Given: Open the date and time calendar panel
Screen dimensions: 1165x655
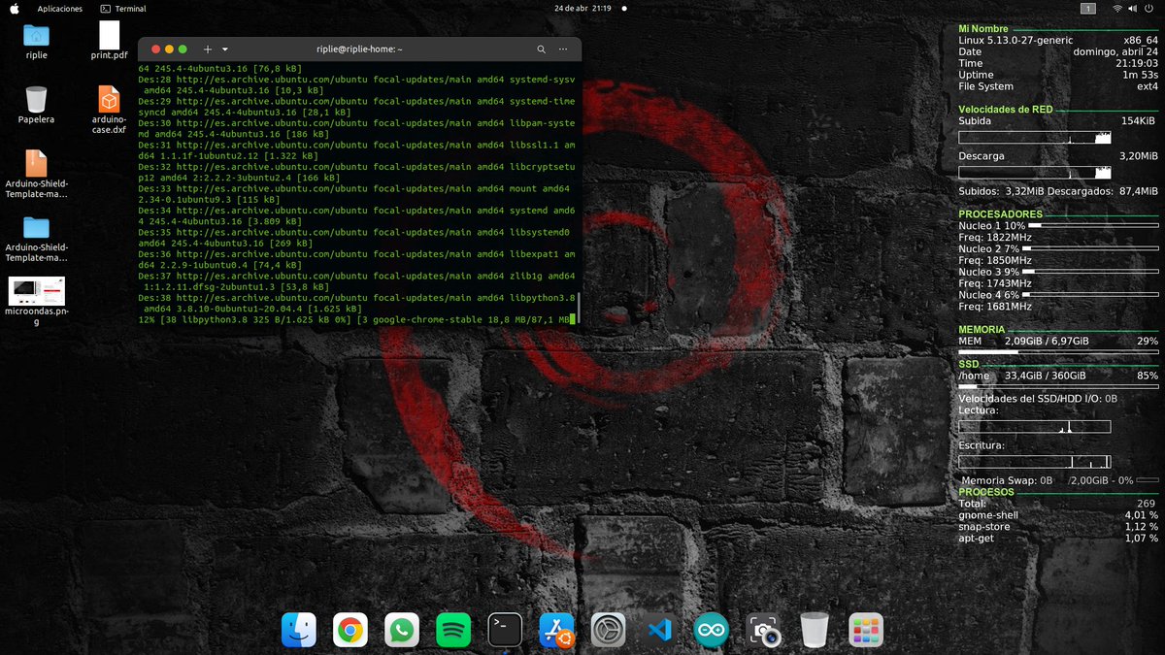Looking at the screenshot, I should pos(582,8).
